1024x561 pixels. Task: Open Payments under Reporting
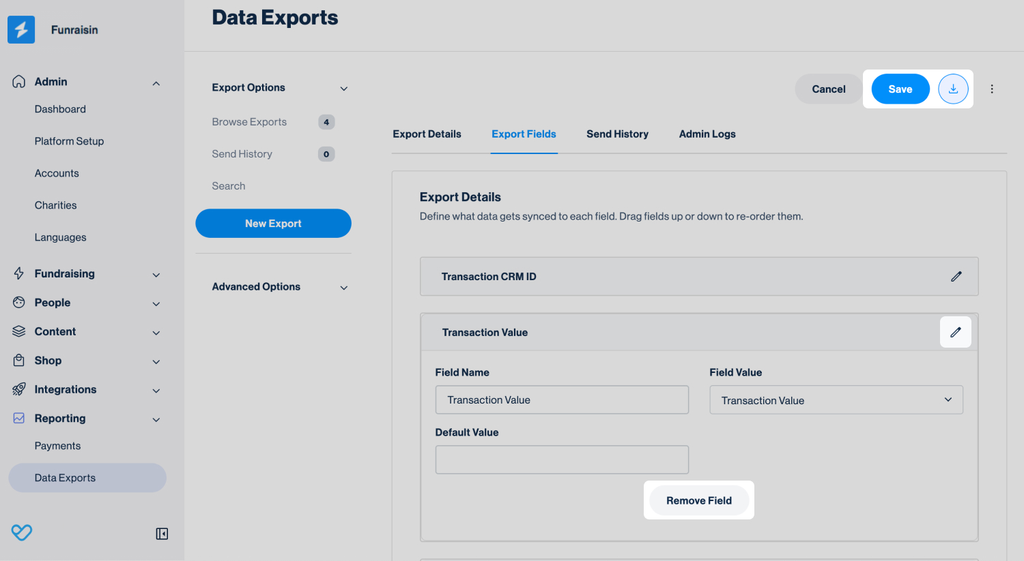point(57,446)
